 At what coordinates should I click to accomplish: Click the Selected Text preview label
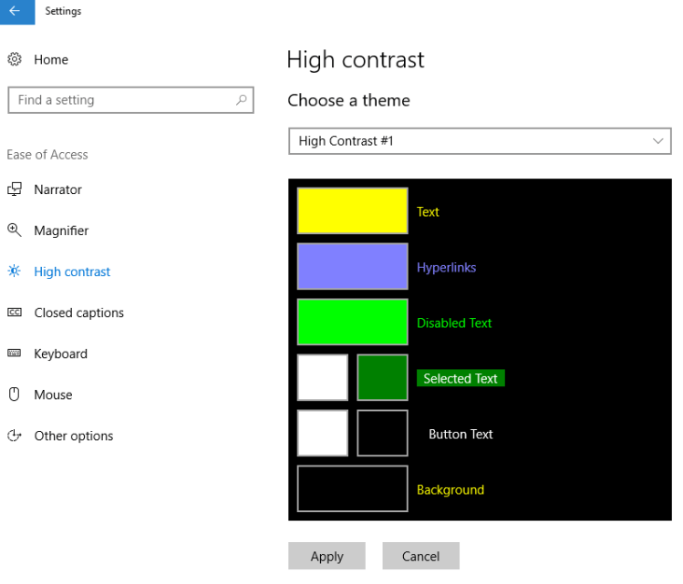(461, 378)
